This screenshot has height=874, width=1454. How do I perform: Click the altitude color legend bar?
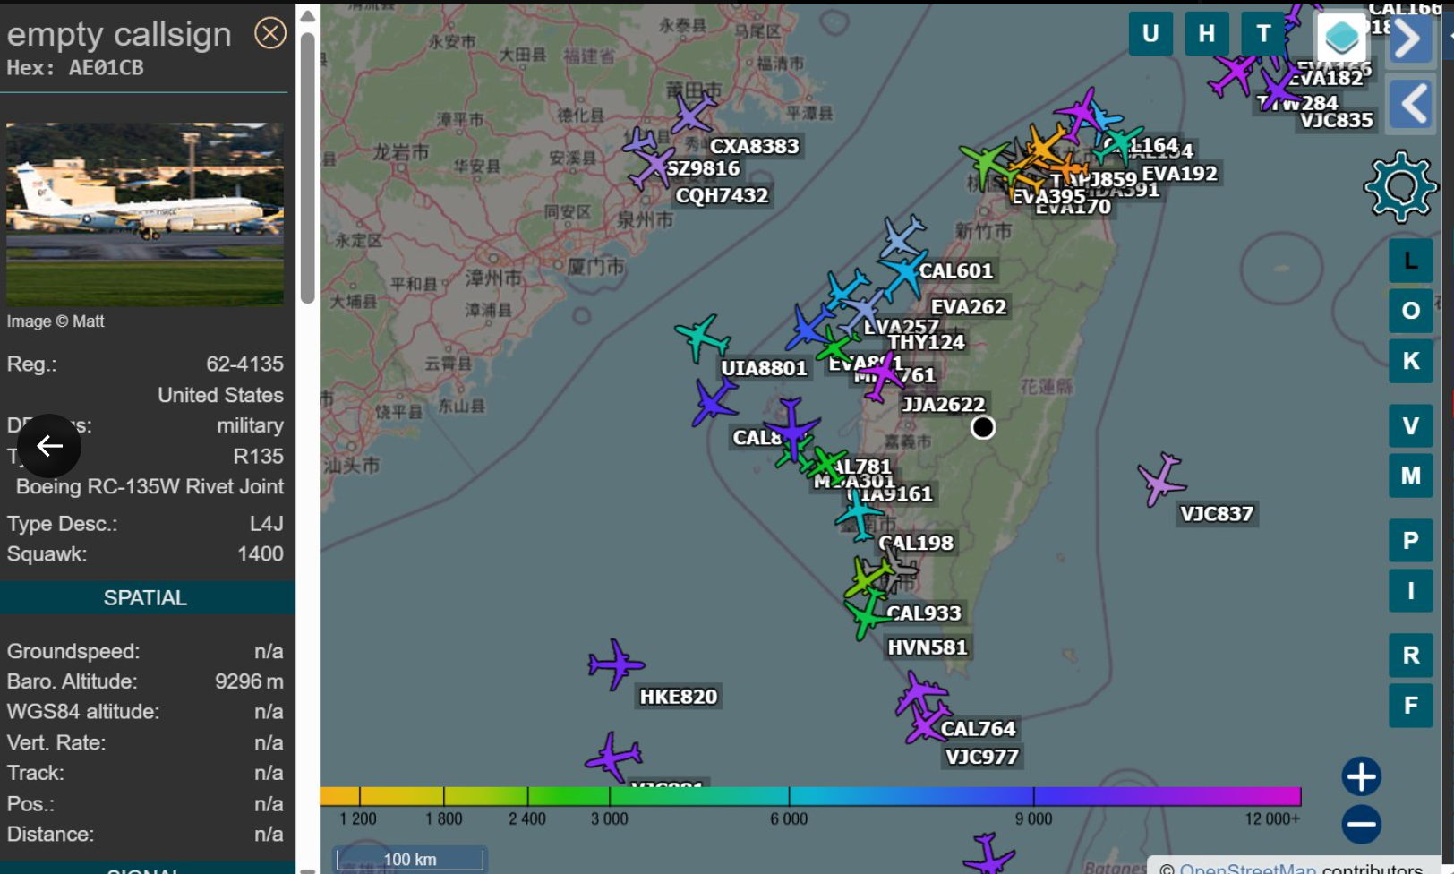[809, 796]
